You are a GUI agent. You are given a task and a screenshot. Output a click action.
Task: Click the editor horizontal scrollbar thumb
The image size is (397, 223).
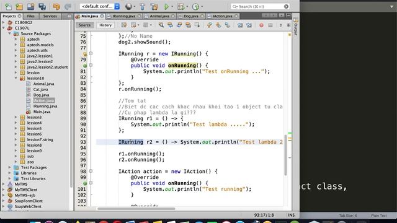click(x=136, y=209)
